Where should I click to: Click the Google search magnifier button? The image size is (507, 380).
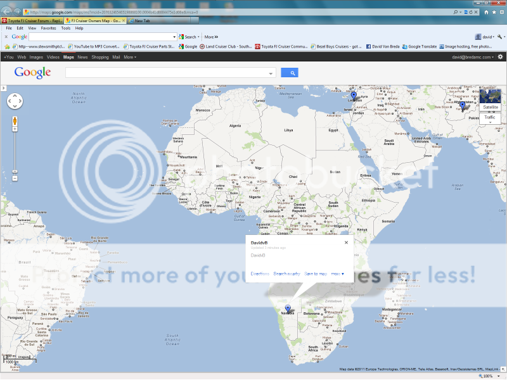click(291, 73)
